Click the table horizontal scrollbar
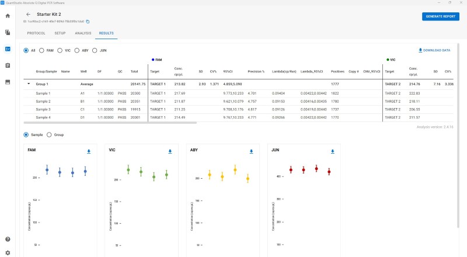The image size is (467, 257). pyautogui.click(x=110, y=123)
